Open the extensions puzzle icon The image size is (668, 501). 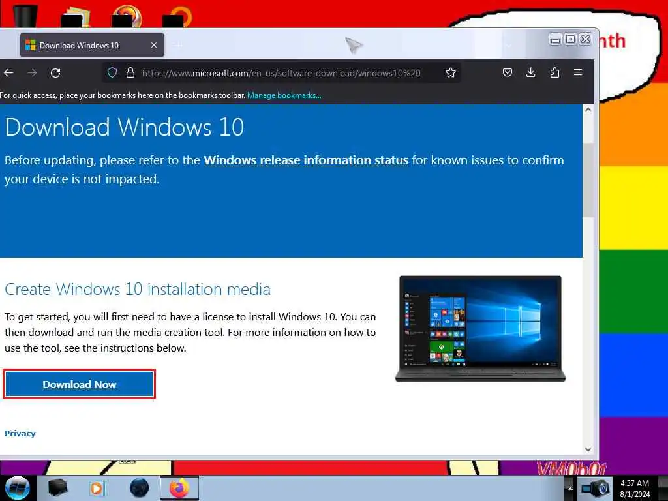click(554, 73)
